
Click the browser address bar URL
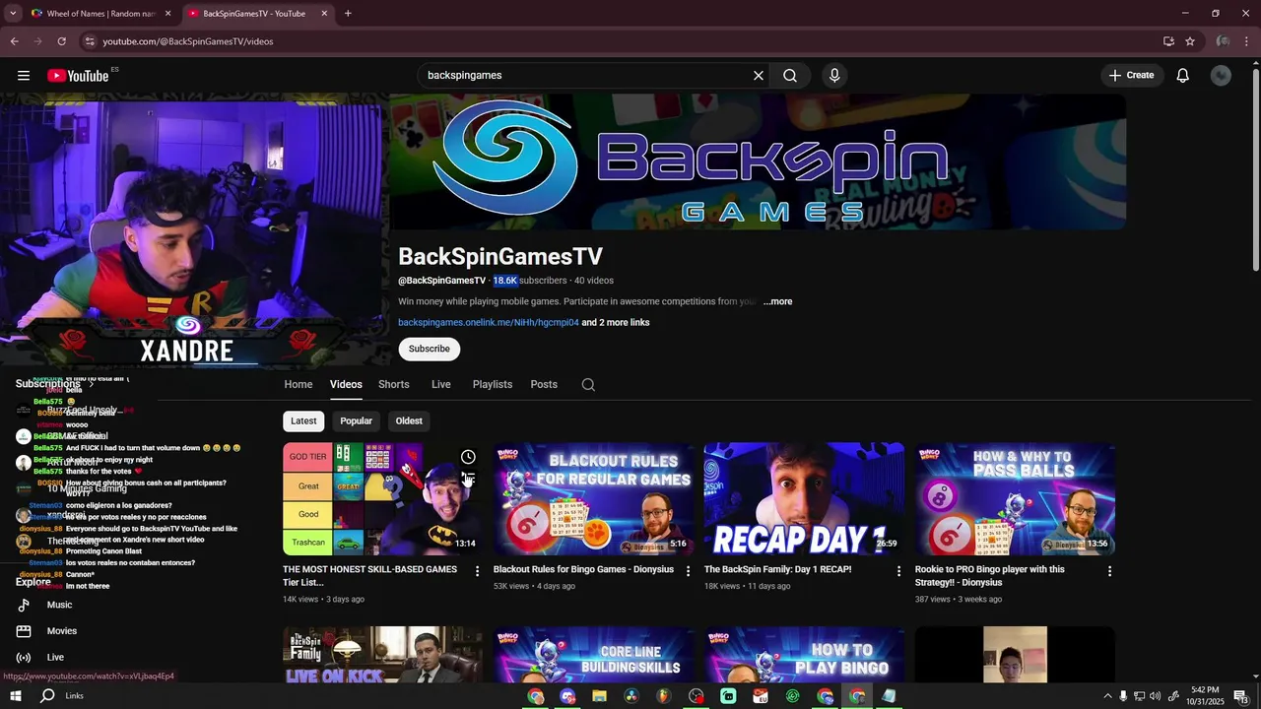[188, 41]
